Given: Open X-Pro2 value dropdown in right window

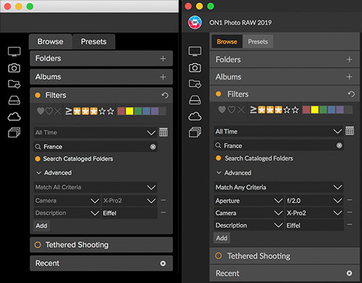Looking at the screenshot, I should tap(314, 213).
